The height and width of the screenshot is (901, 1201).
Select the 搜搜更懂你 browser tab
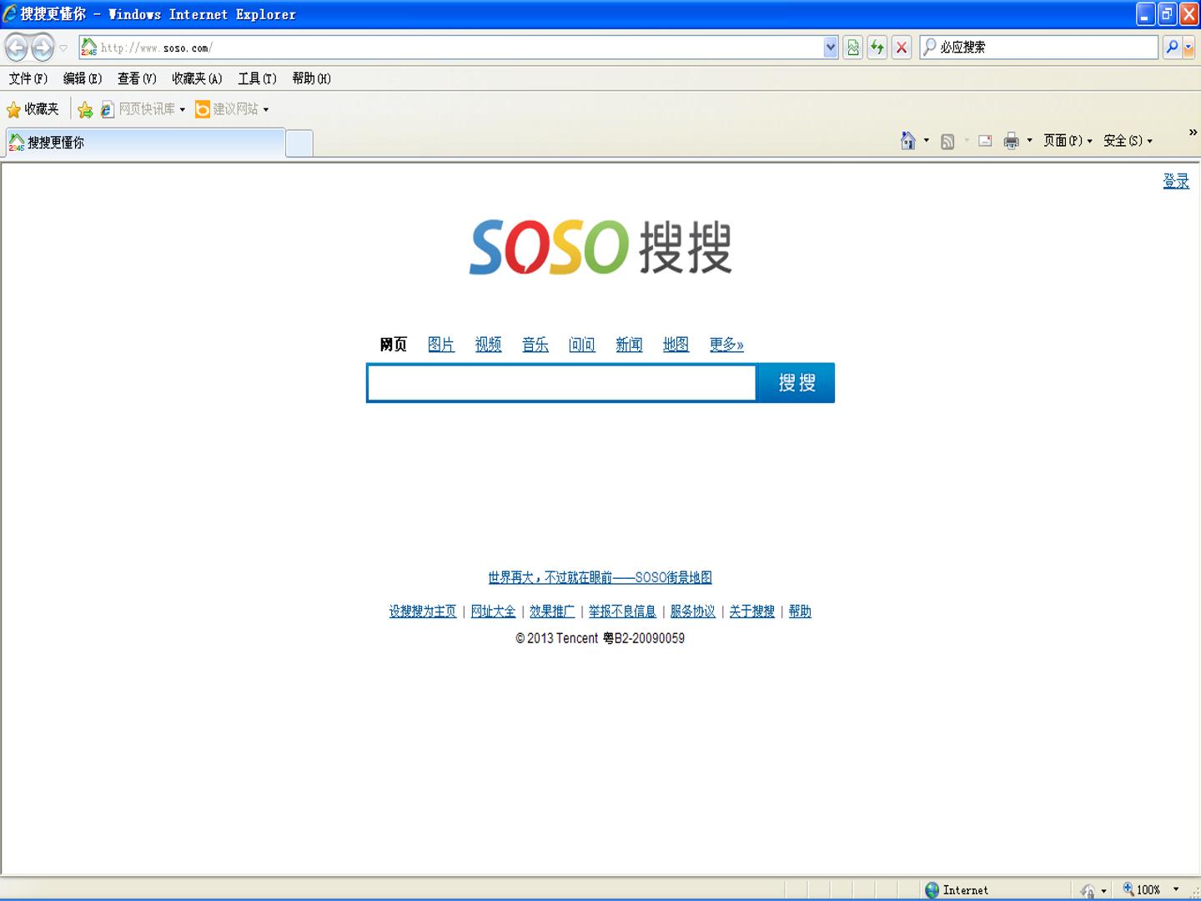pyautogui.click(x=145, y=143)
